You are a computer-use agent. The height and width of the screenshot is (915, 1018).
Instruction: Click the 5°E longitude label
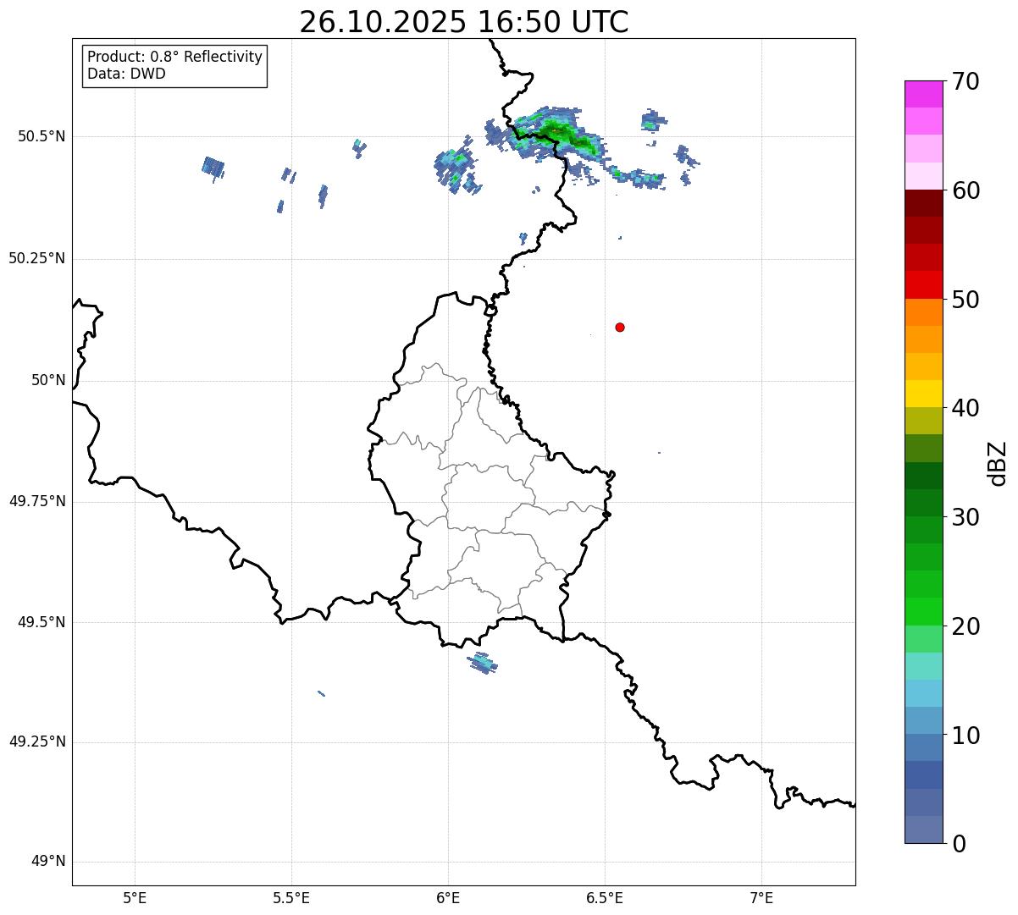point(135,898)
